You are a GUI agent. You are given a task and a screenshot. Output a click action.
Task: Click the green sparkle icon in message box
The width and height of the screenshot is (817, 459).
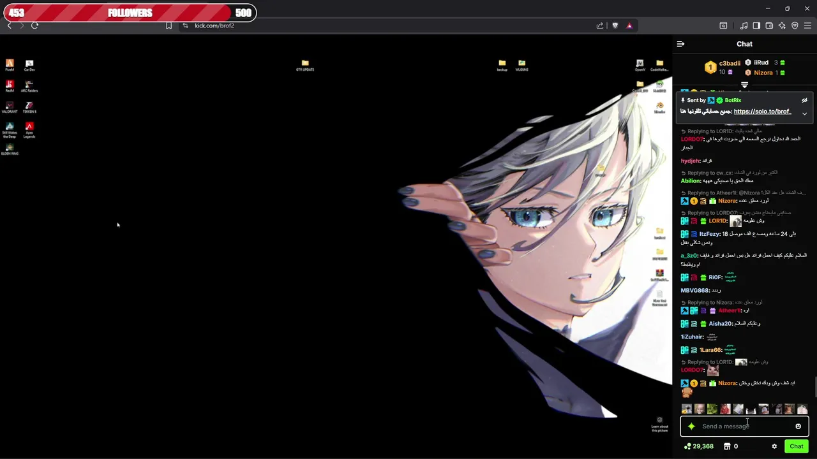(x=691, y=426)
